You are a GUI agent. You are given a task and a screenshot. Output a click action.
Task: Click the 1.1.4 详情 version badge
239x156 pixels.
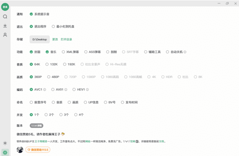point(36,126)
